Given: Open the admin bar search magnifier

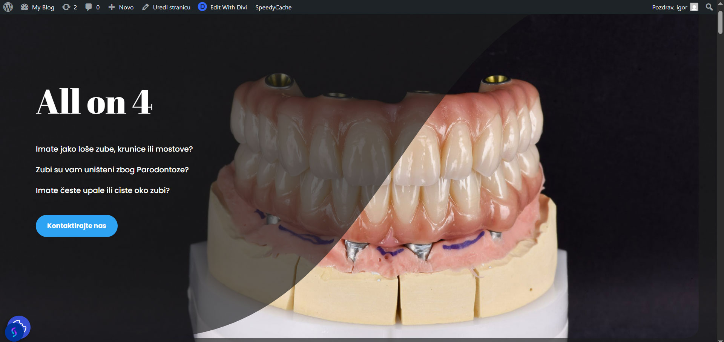Looking at the screenshot, I should coord(709,7).
